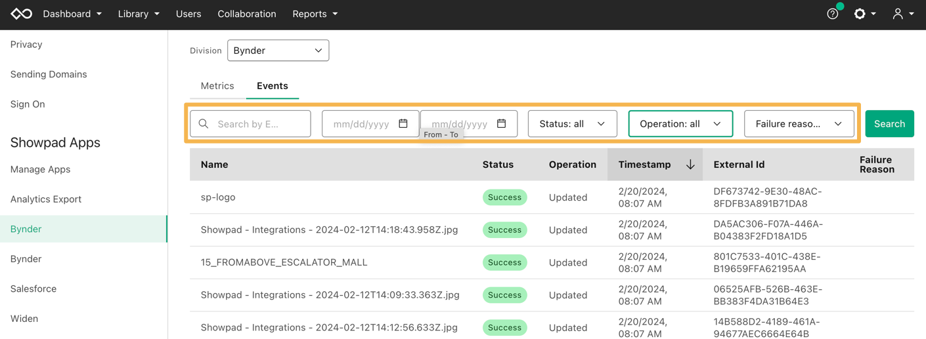Click the file name ending 14:12:56.633Z.jpg
The width and height of the screenshot is (926, 339).
coord(329,327)
